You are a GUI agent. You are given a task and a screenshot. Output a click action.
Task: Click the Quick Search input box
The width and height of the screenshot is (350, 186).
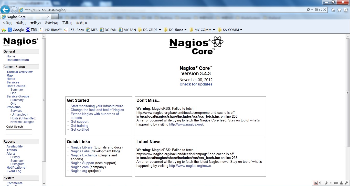tap(19, 132)
